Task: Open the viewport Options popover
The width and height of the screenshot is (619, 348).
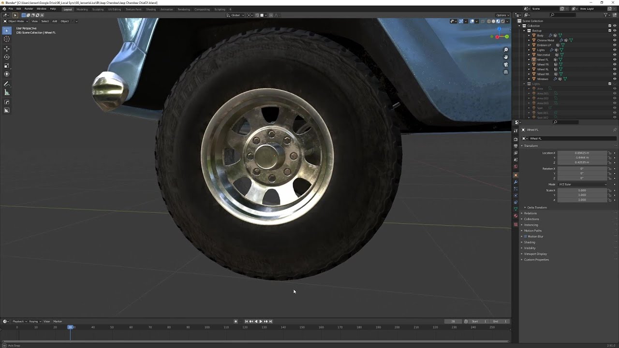Action: pyautogui.click(x=502, y=15)
